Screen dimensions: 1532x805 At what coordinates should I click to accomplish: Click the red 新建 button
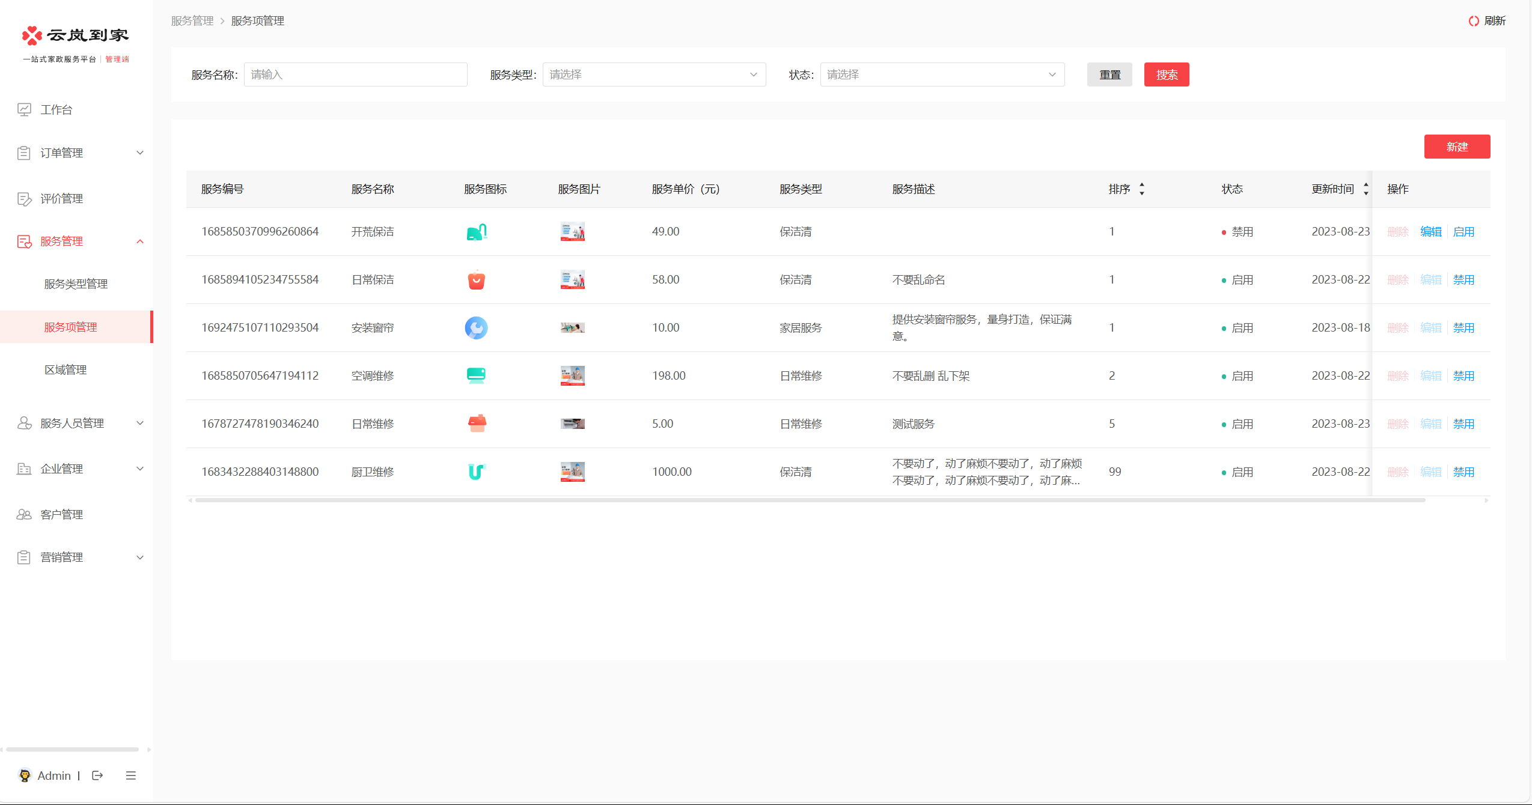tap(1457, 147)
